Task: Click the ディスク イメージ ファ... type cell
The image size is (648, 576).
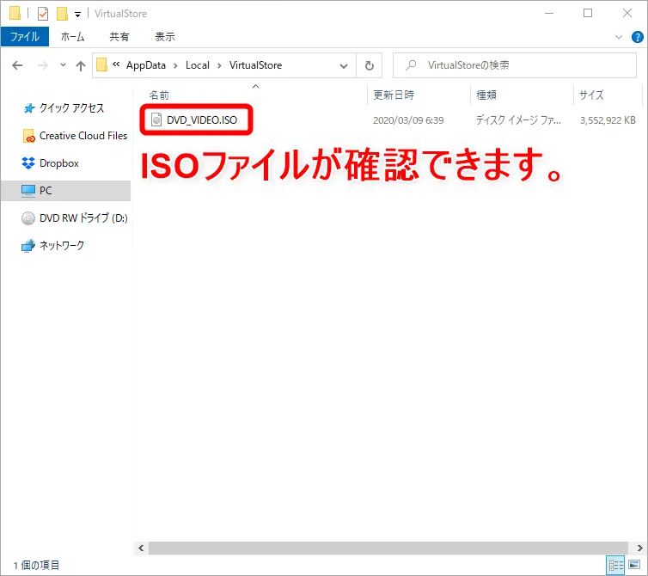Action: click(x=518, y=120)
